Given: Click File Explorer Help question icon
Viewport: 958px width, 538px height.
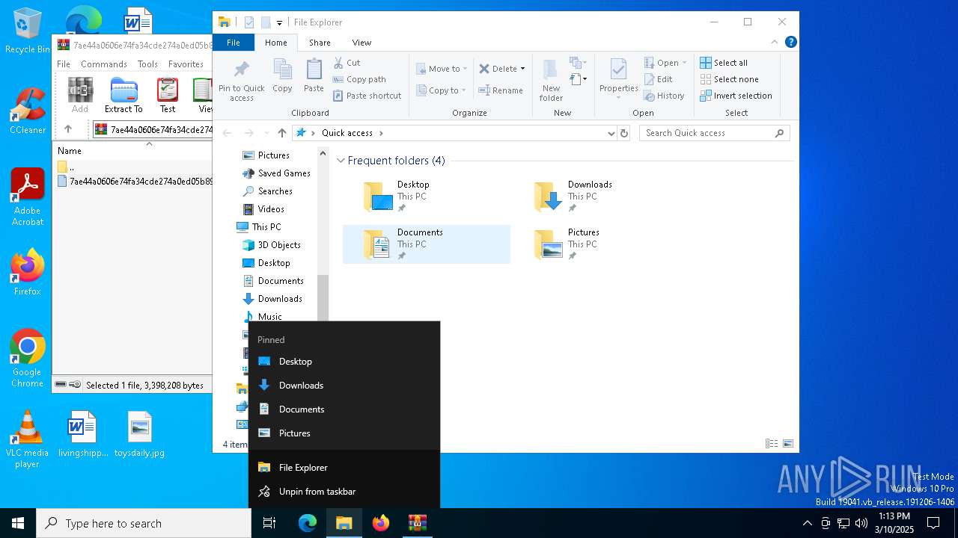Looking at the screenshot, I should click(791, 43).
